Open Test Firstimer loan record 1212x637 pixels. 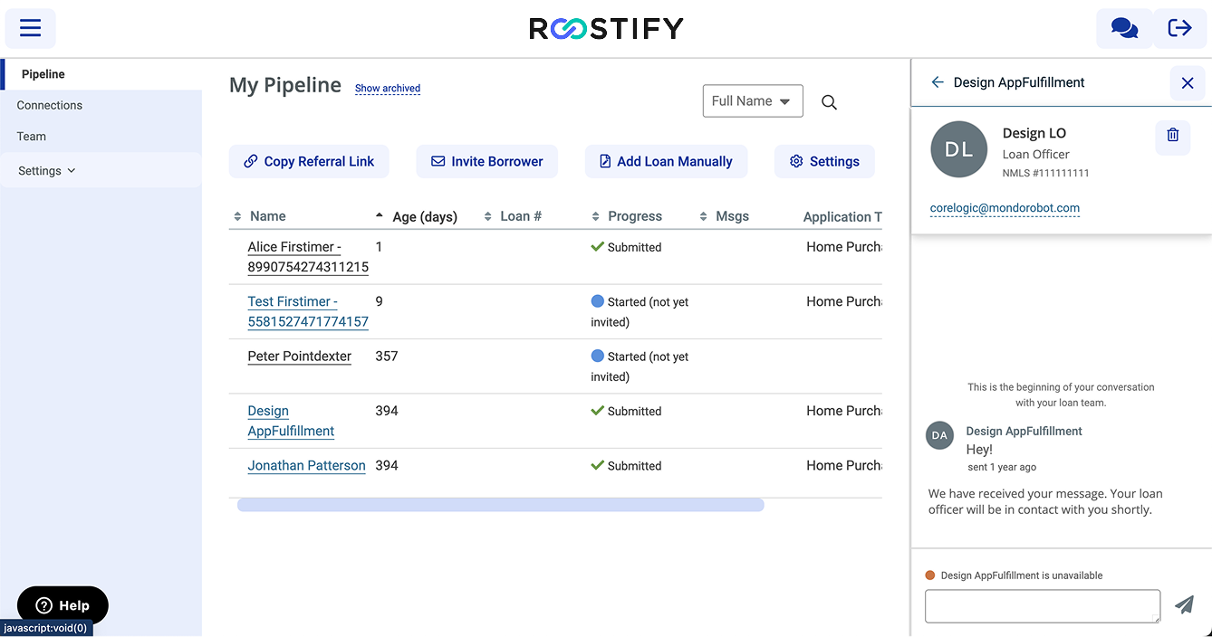[x=308, y=311]
